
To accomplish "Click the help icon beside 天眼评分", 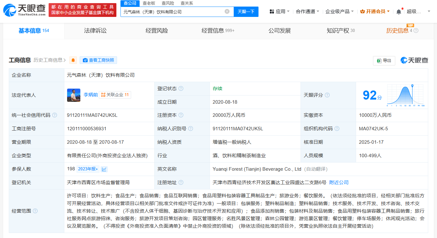I will tap(327, 95).
